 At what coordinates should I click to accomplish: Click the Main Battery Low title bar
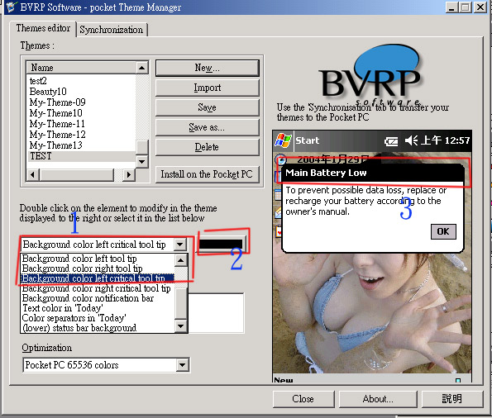[x=372, y=173]
